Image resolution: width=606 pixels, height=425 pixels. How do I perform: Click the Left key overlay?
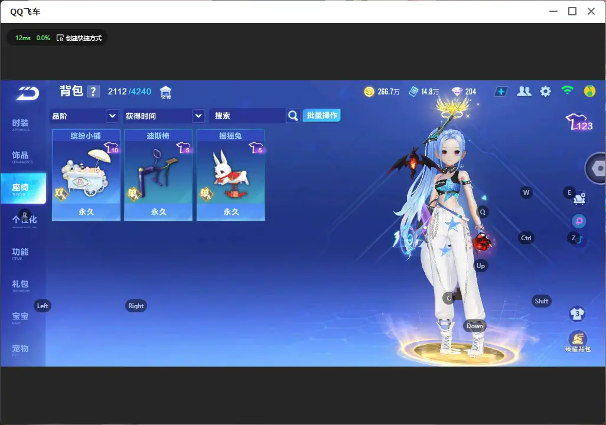43,306
